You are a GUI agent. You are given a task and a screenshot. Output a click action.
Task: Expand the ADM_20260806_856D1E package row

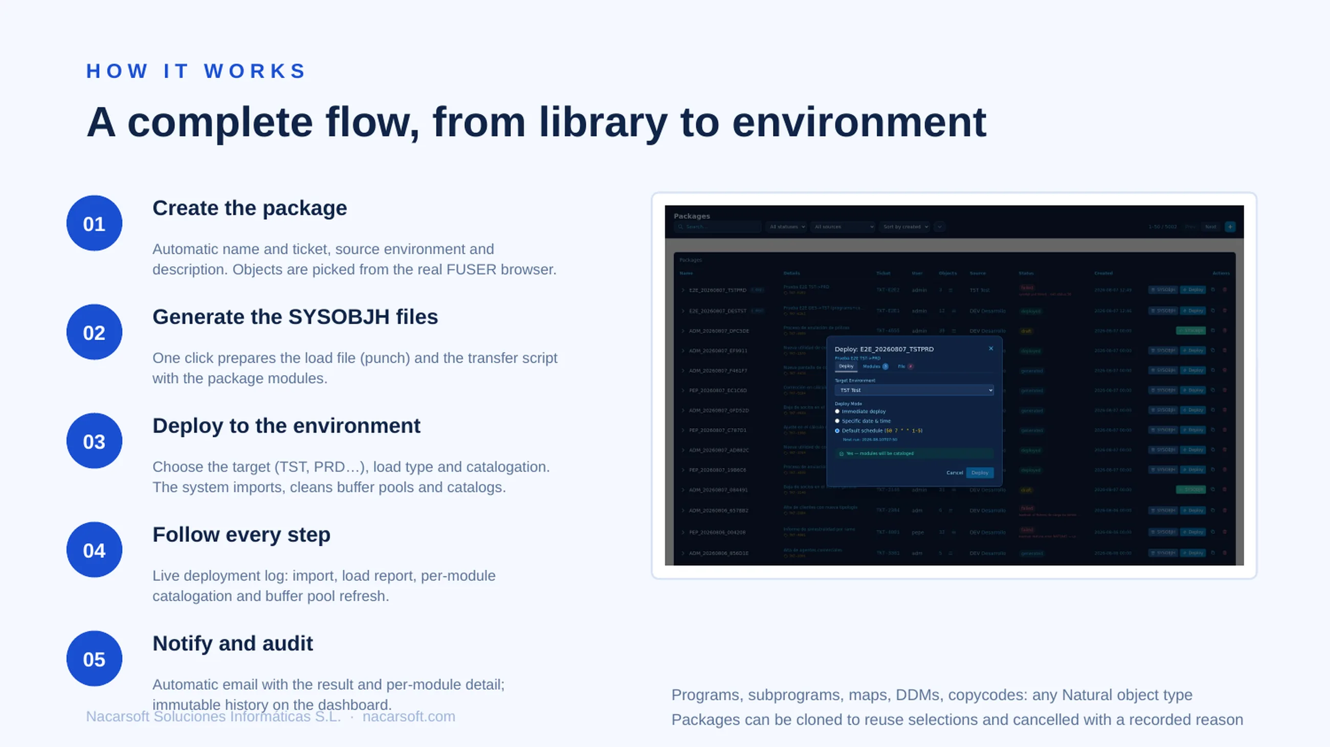[682, 553]
